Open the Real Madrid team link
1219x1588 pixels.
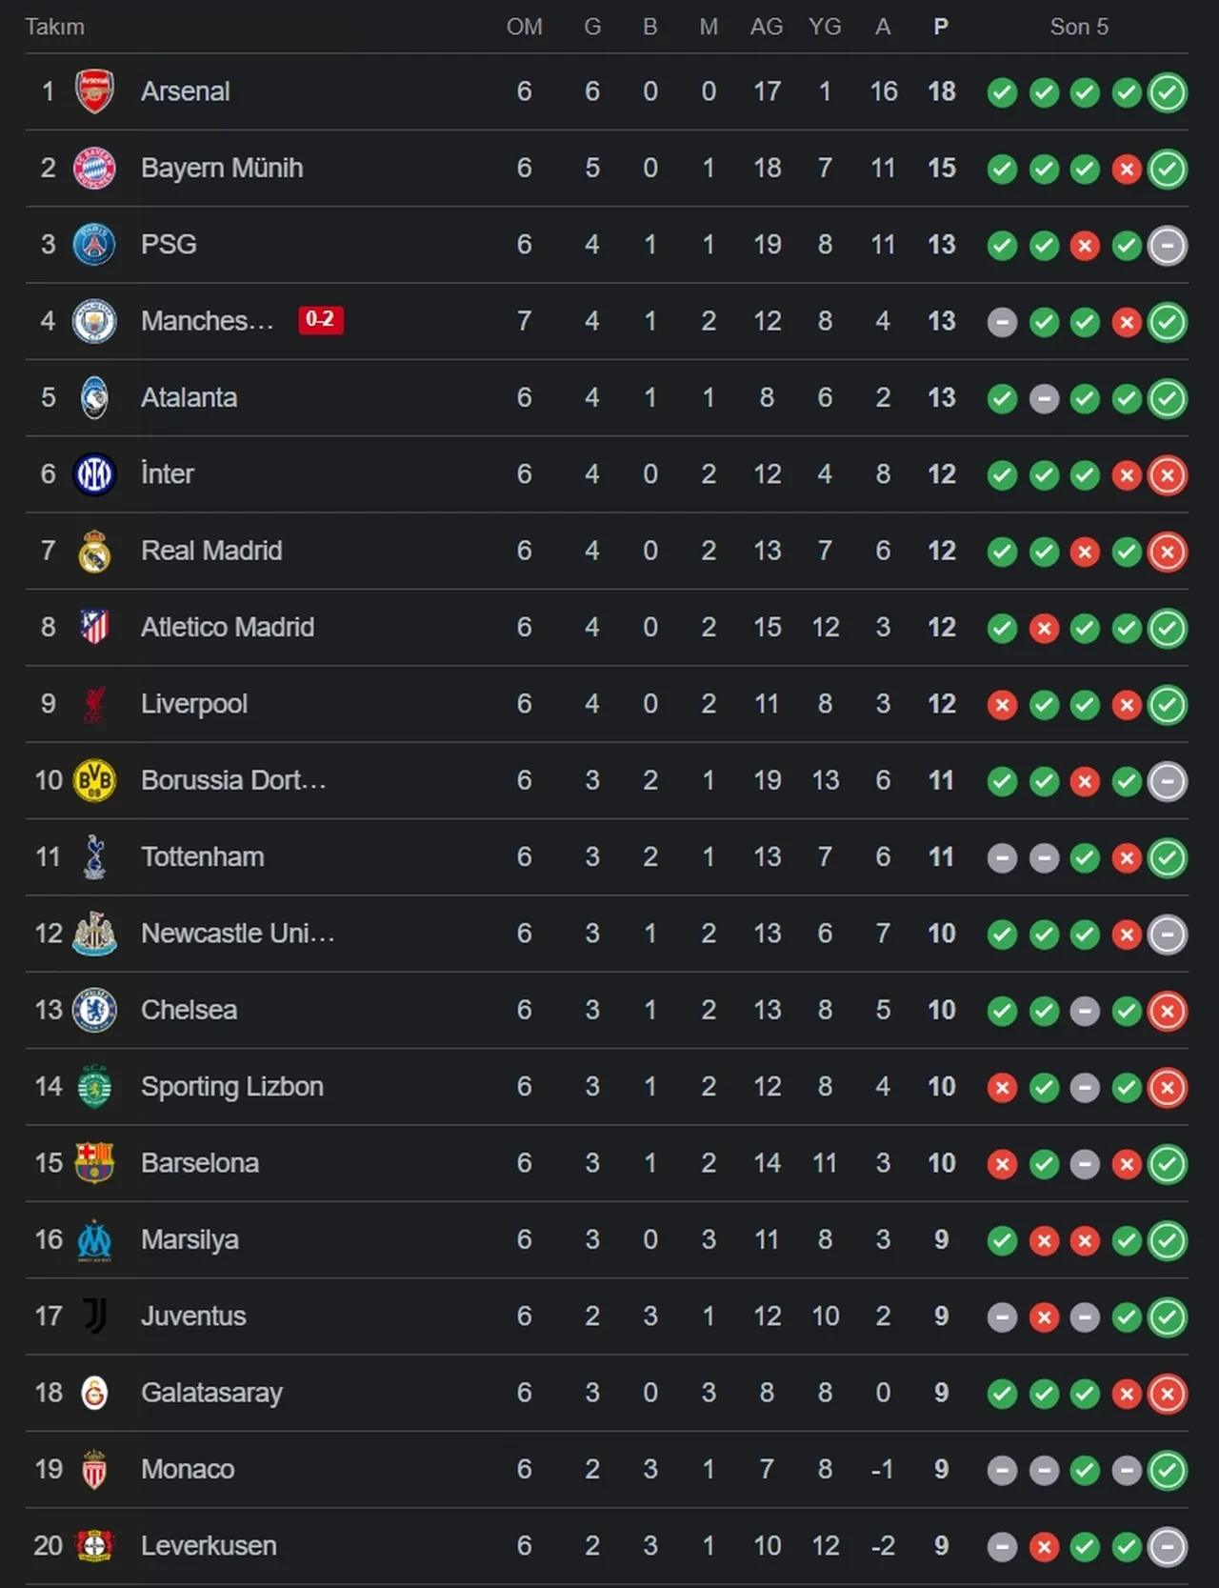(211, 551)
